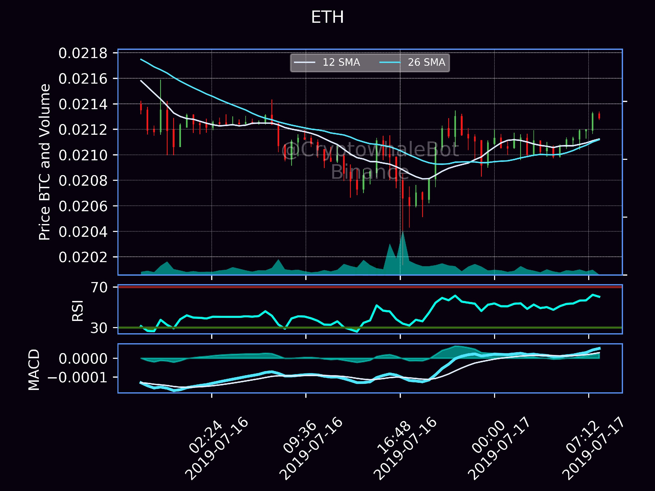Screen dimensions: 655x491
Task: Click the last red candlestick on the right
Action: tap(599, 116)
